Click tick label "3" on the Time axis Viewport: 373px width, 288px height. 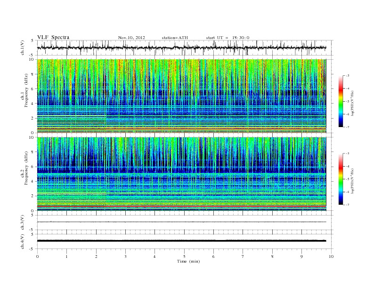point(125,256)
